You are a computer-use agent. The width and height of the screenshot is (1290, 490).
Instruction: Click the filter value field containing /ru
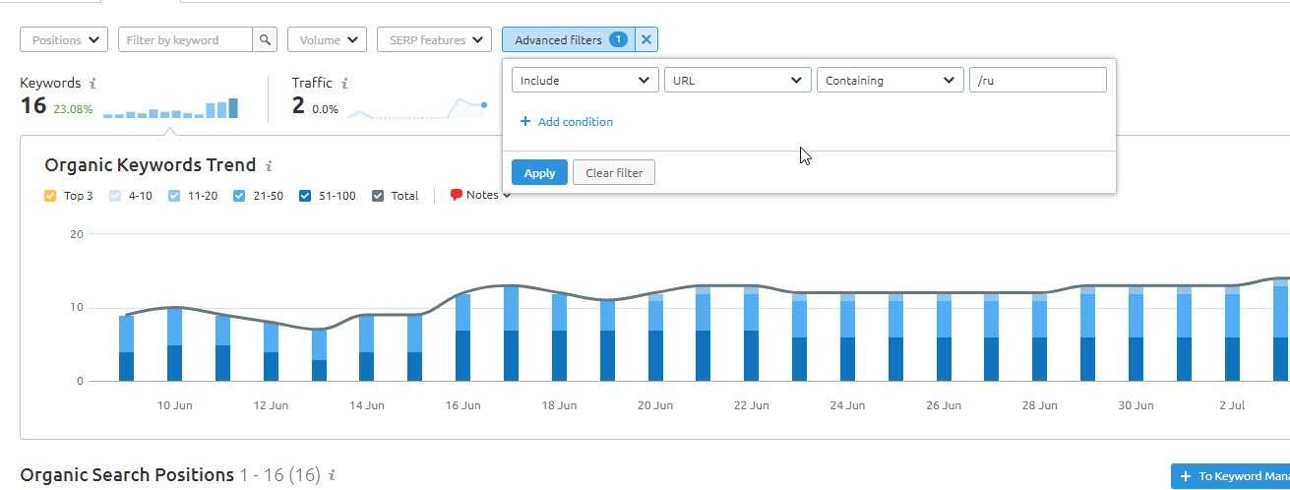[1038, 81]
